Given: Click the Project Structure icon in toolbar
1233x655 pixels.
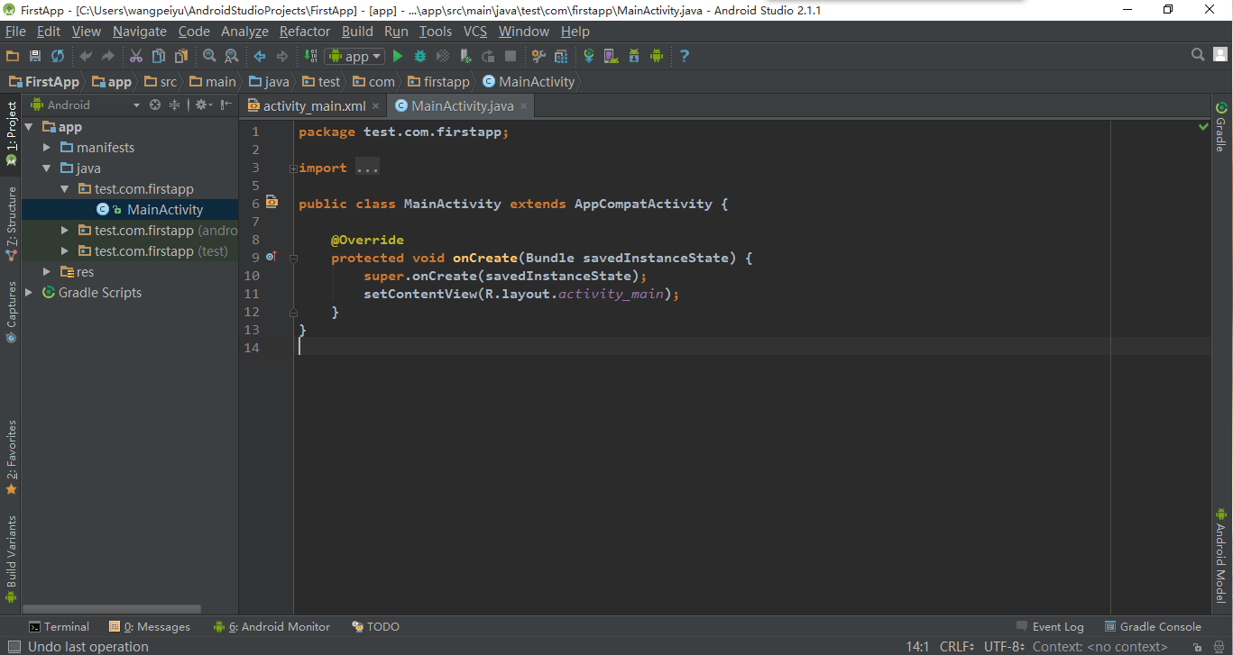Looking at the screenshot, I should (561, 56).
